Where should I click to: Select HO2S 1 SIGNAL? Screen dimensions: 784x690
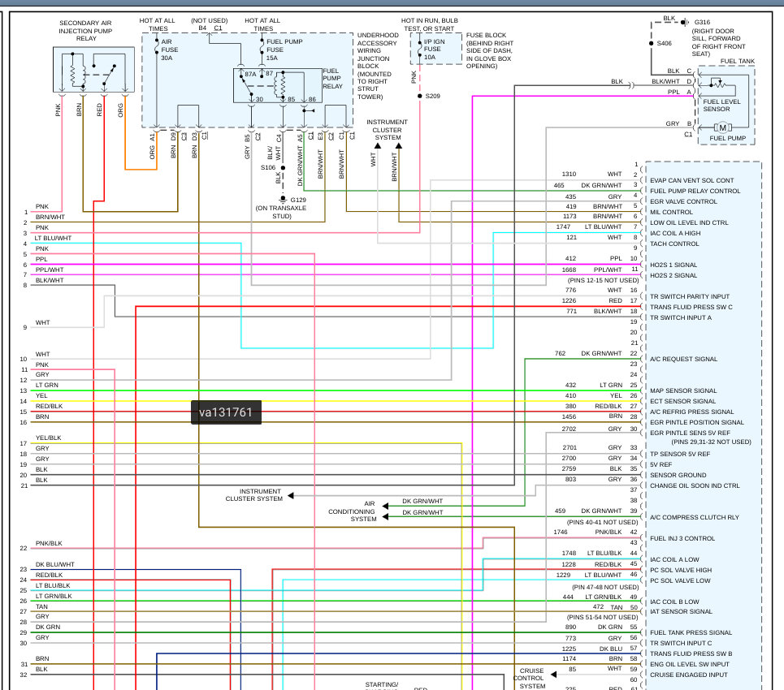673,265
